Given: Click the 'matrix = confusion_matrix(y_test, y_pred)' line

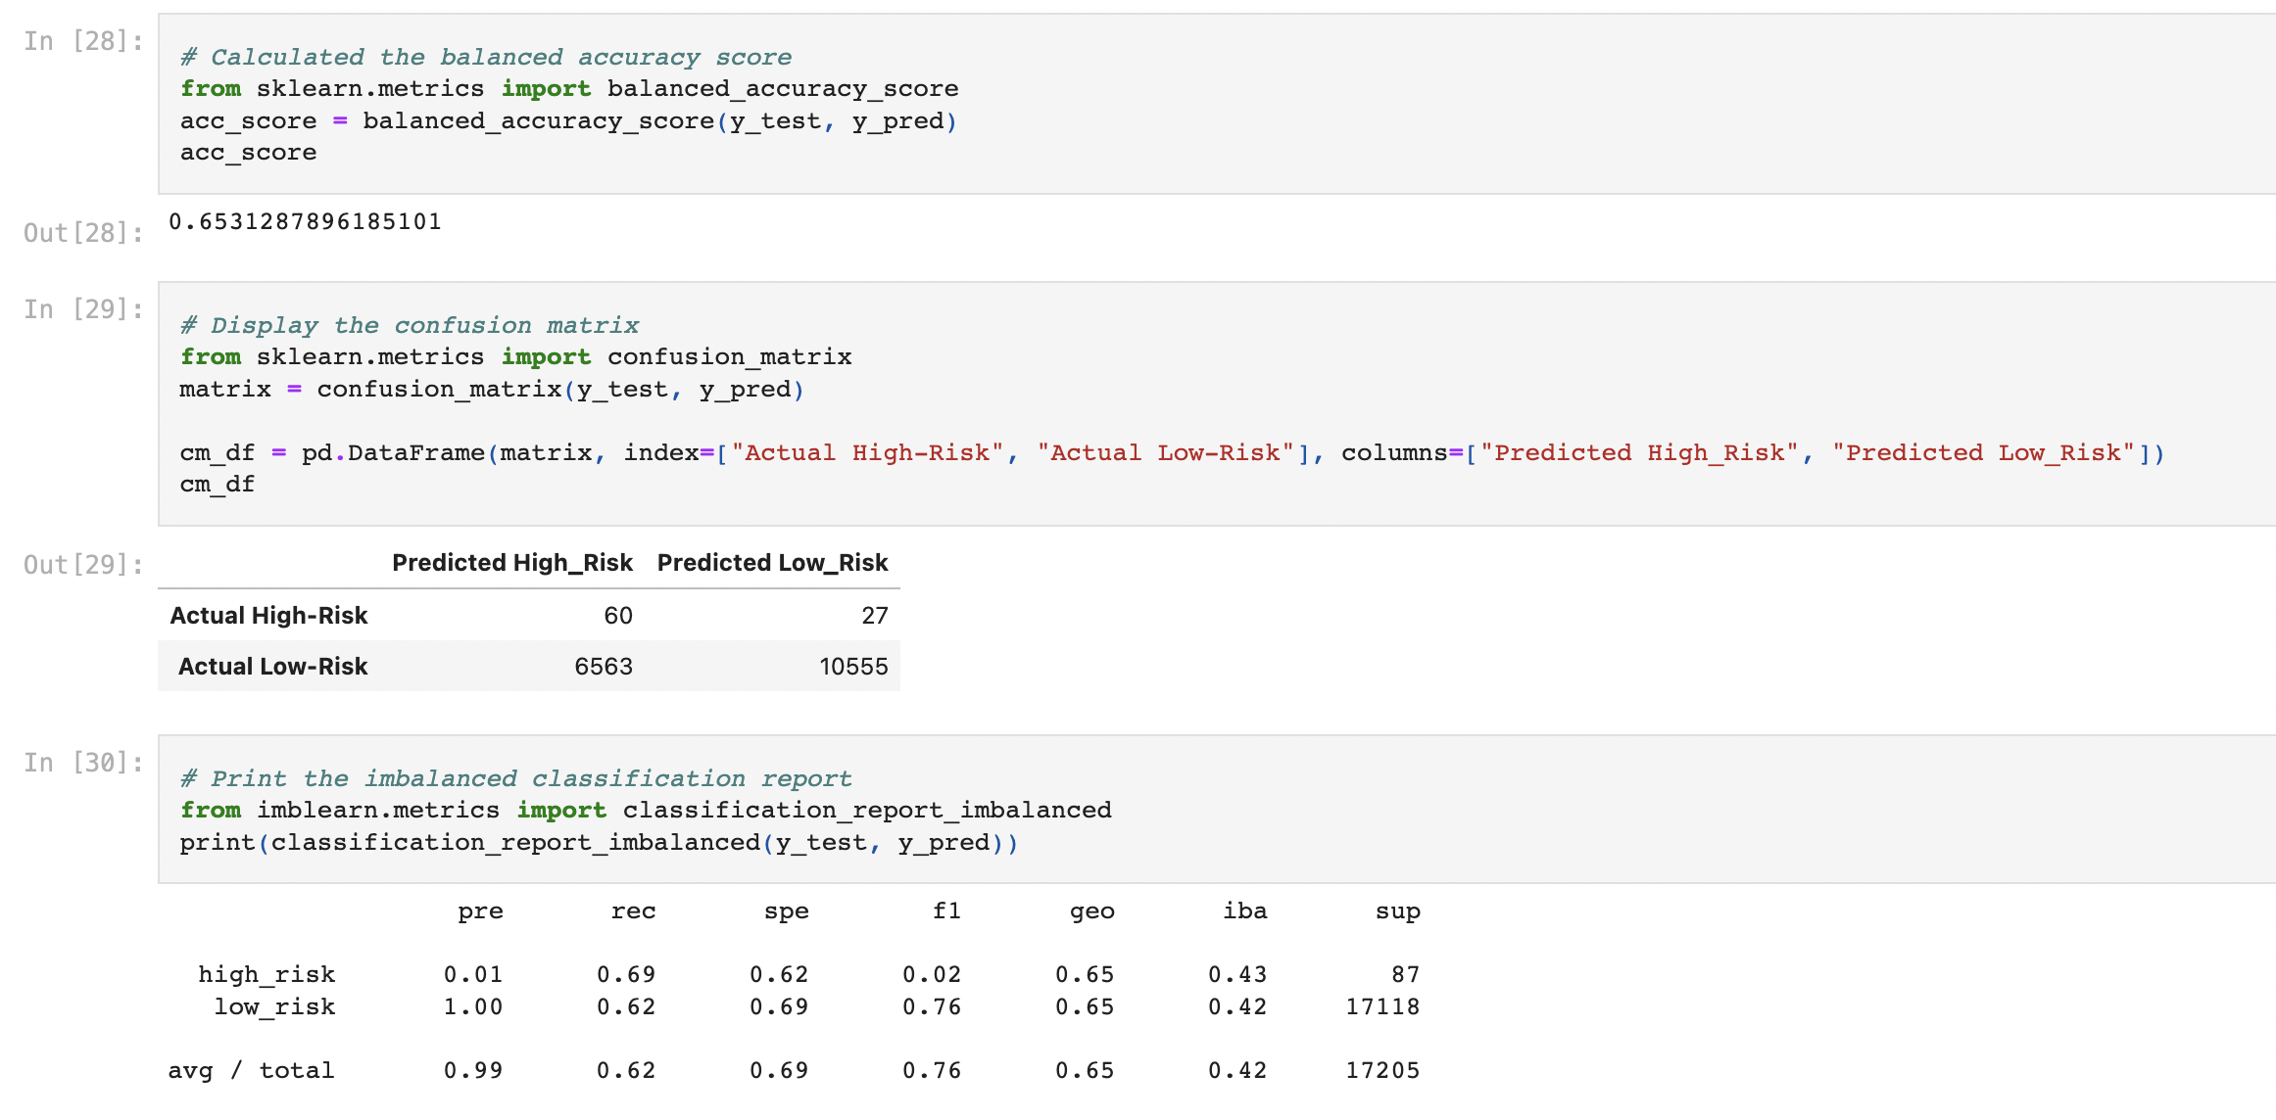Looking at the screenshot, I should coord(492,390).
